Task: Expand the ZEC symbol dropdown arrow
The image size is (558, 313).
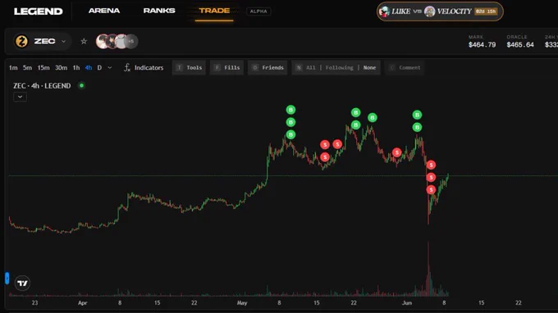Action: click(63, 41)
